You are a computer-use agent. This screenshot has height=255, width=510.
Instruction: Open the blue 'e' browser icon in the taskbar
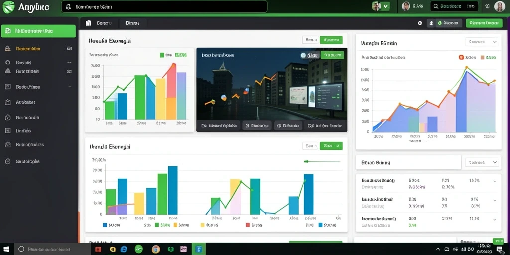[x=124, y=249]
